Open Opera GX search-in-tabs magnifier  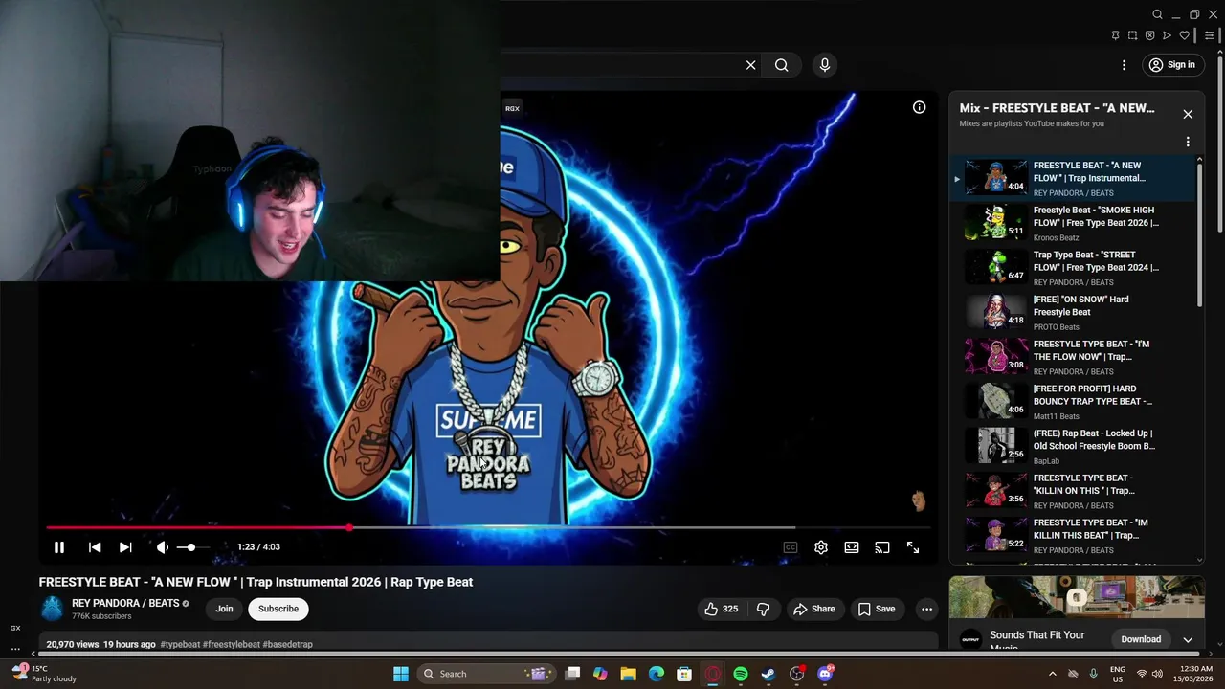click(x=1157, y=14)
